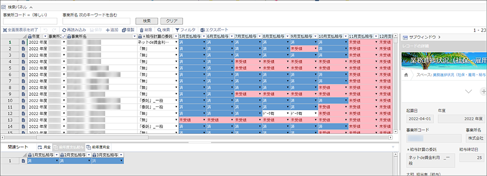Image resolution: width=487 pixels, height=176 pixels.
Task: Click the クリア button
Action: tap(171, 21)
